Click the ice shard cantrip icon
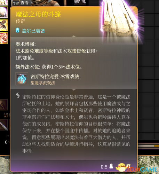Screen dimensions: 159x174 click(22, 79)
